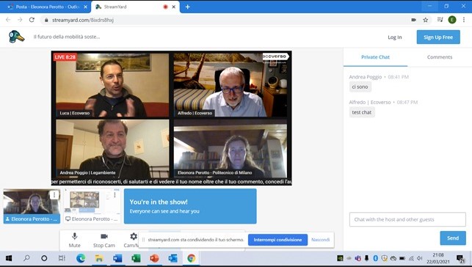Switch to the Outlook Posta browser tab
This screenshot has width=472, height=267.
[46, 7]
